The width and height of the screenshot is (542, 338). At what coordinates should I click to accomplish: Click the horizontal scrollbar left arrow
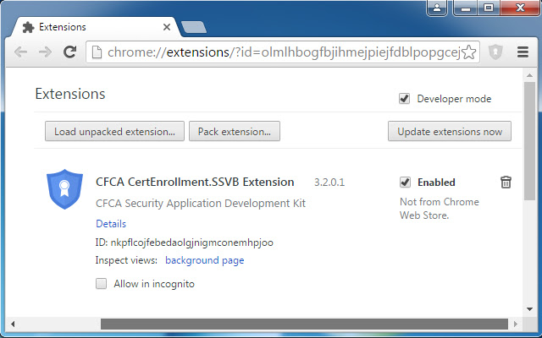13,324
